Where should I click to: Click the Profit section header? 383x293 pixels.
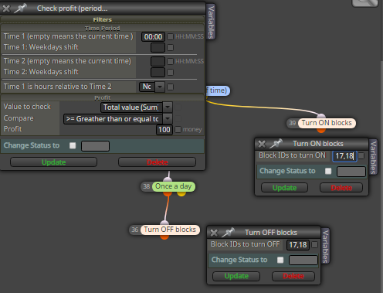coord(103,97)
